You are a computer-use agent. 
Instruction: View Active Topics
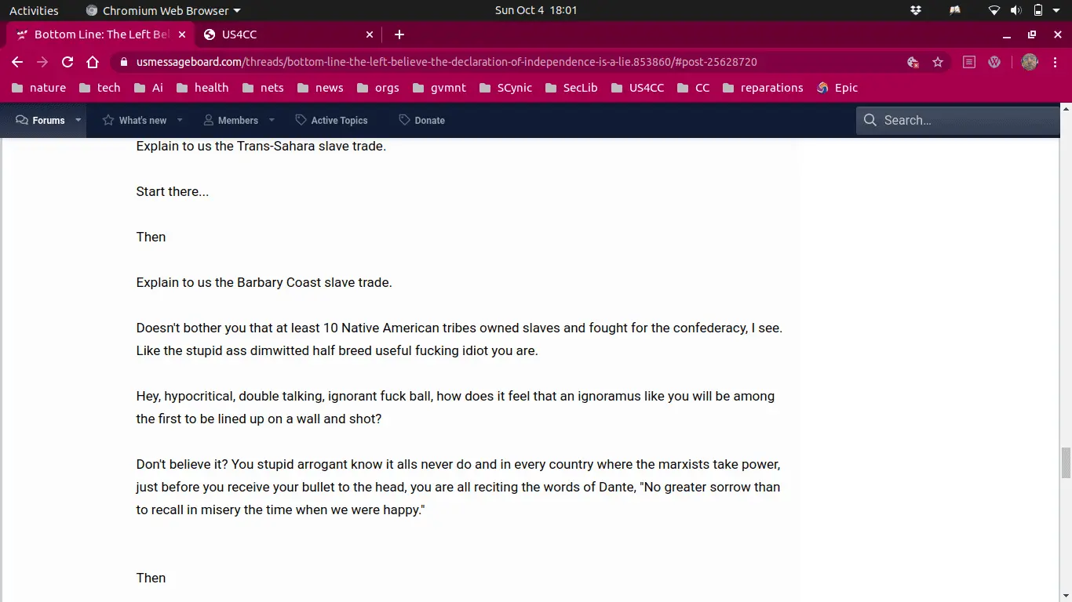point(331,120)
